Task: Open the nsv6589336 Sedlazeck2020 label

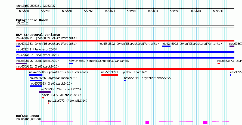Action: [60, 89]
